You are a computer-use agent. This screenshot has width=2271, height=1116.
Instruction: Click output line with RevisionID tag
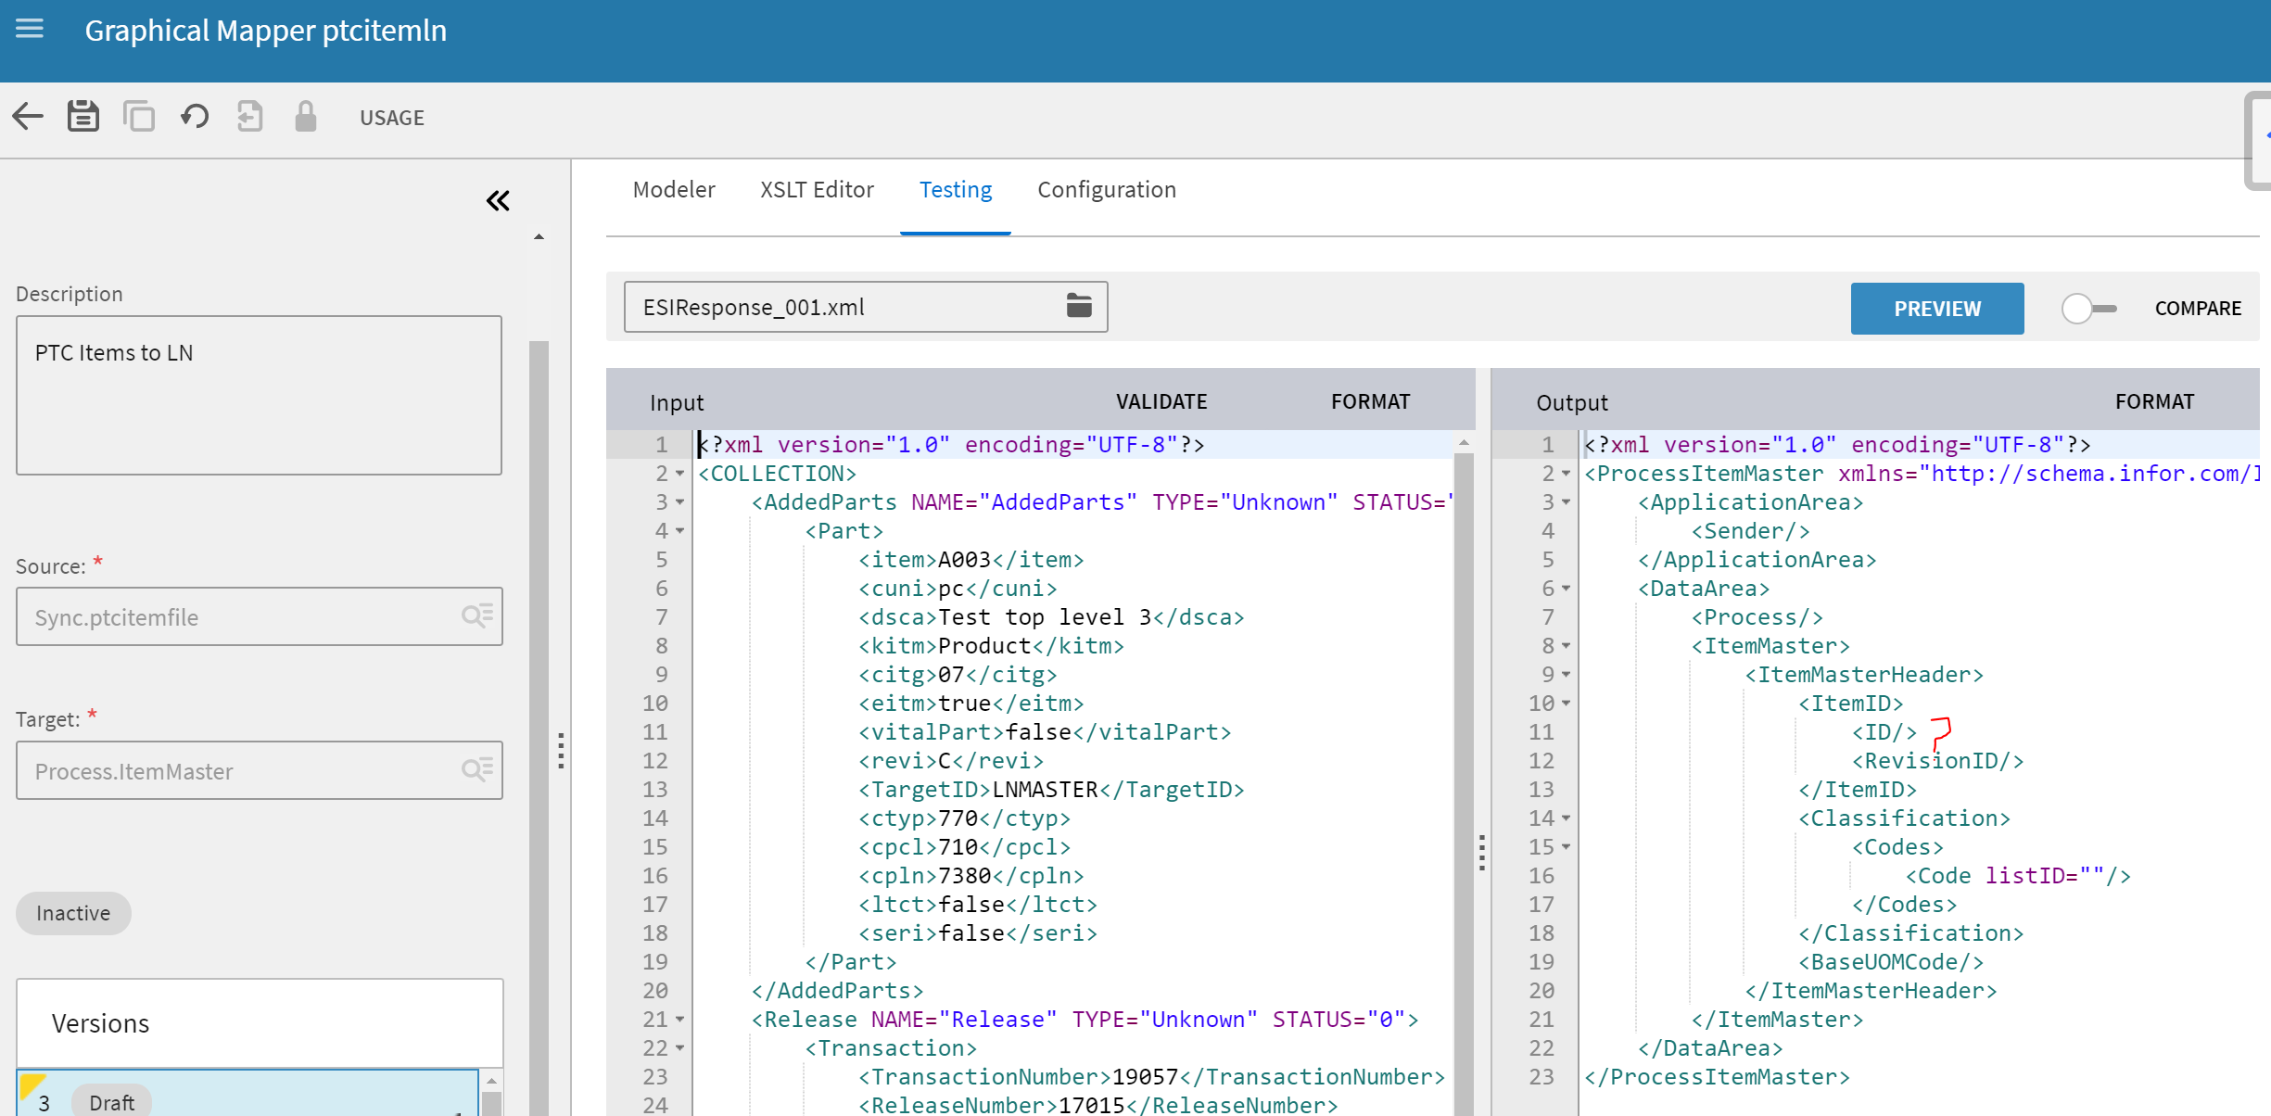click(x=1937, y=761)
